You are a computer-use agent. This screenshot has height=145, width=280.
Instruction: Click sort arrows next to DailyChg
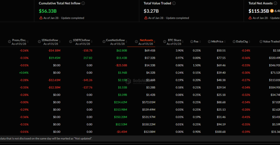tap(249, 42)
